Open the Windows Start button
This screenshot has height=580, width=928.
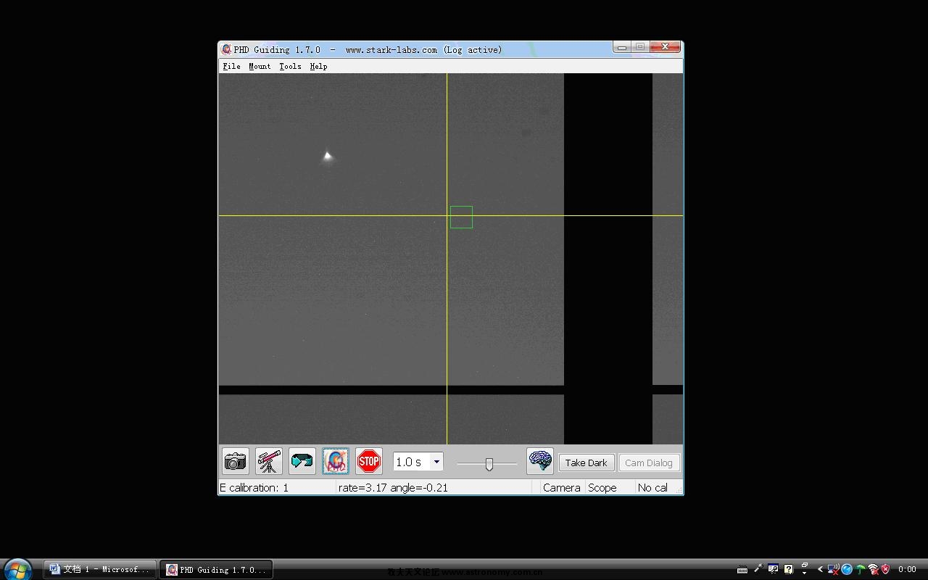point(17,569)
